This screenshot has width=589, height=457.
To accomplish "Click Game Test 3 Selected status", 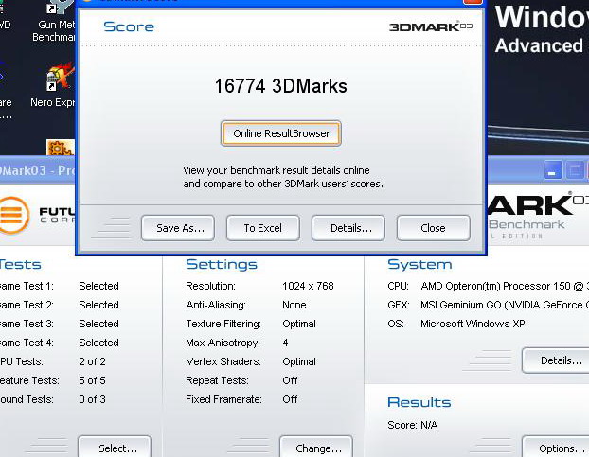I will coord(98,324).
